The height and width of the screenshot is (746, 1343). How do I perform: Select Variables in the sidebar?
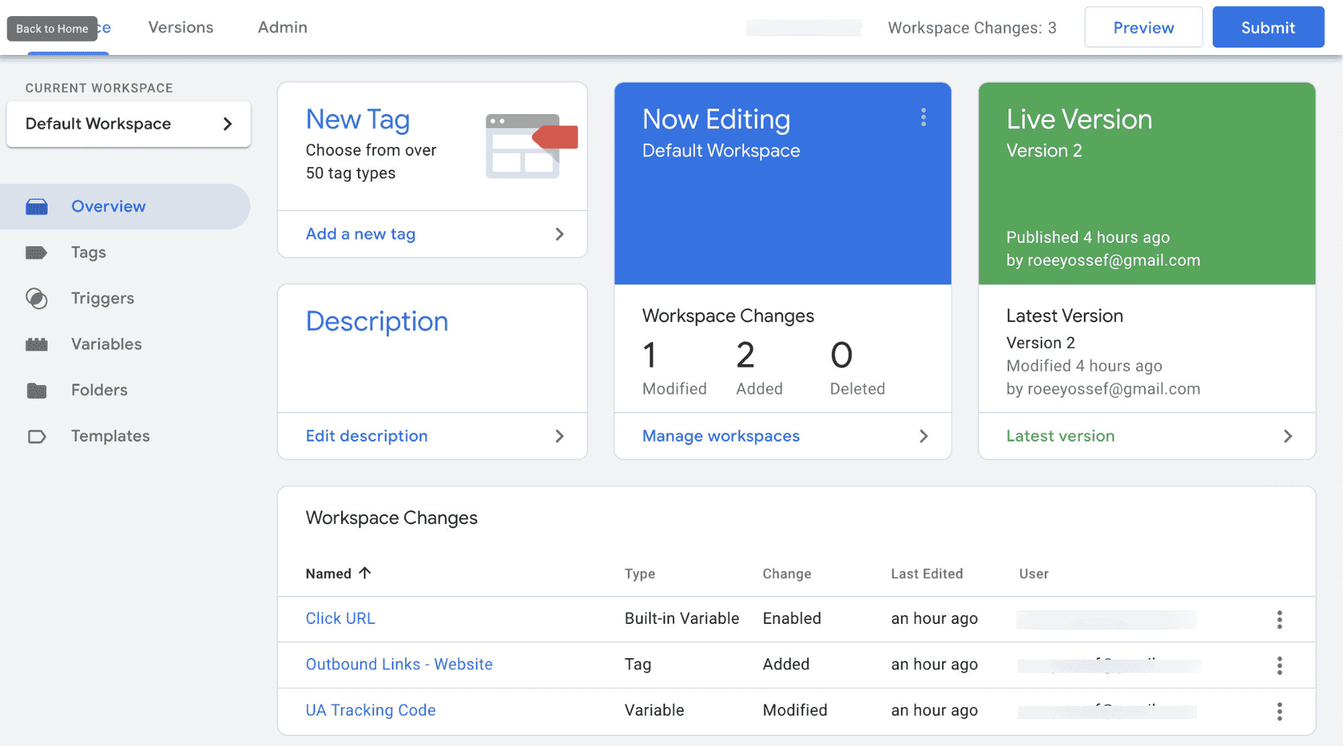pyautogui.click(x=107, y=344)
